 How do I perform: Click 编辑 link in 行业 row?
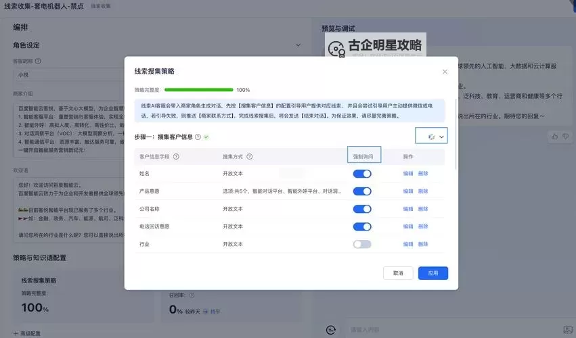[x=408, y=244]
